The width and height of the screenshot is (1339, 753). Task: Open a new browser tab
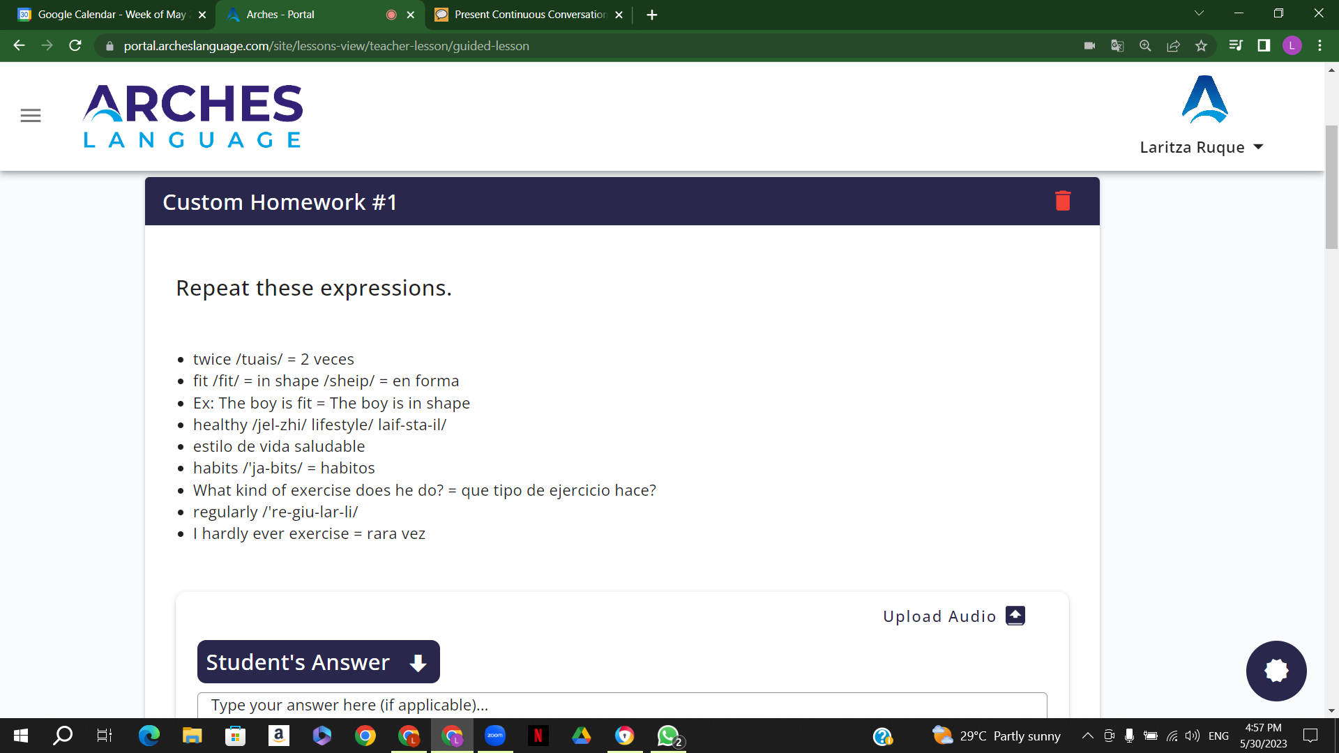(652, 15)
